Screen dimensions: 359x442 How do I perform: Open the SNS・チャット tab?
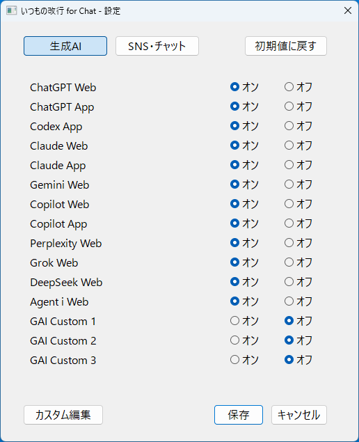157,46
